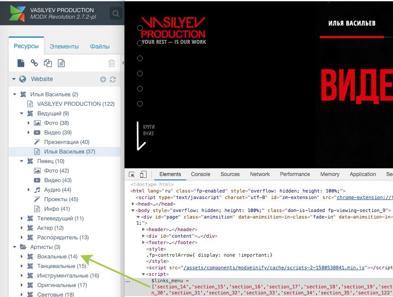This screenshot has height=297, width=393.
Task: Select the third section navigation dot
Action: tap(140, 59)
